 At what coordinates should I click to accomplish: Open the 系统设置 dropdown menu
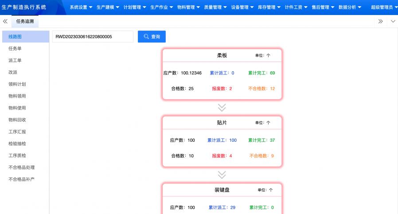point(81,8)
